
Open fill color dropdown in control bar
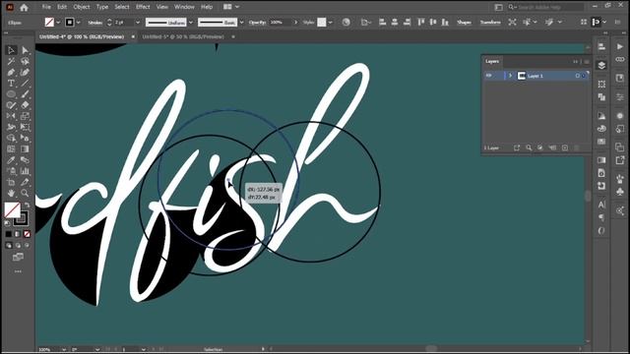[x=58, y=23]
